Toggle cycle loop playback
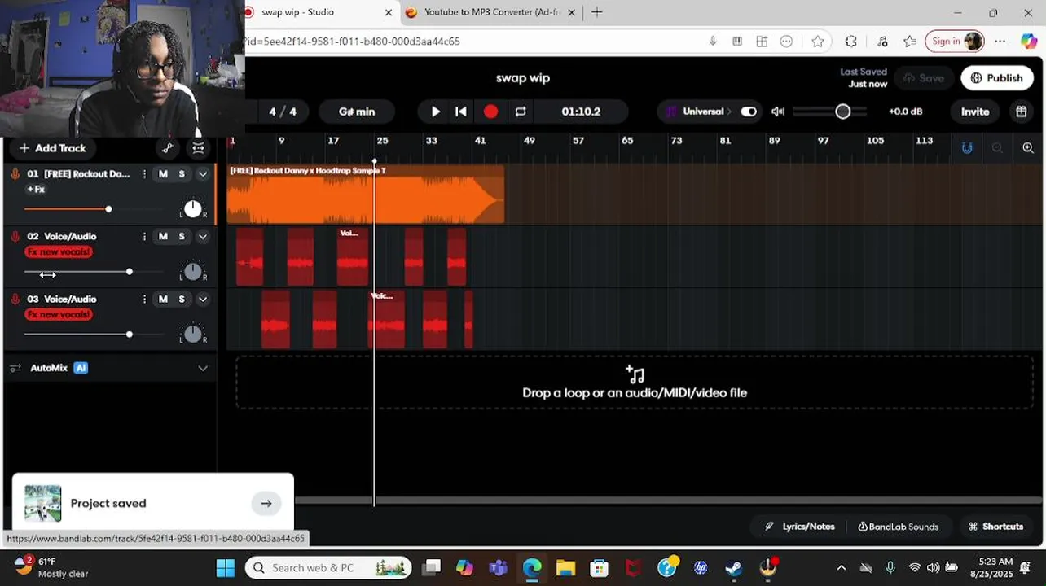This screenshot has height=586, width=1046. pyautogui.click(x=521, y=112)
